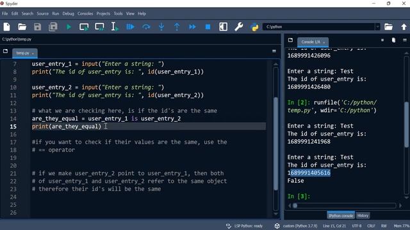The width and height of the screenshot is (410, 230).
Task: Open the Help menu
Action: tap(142, 13)
